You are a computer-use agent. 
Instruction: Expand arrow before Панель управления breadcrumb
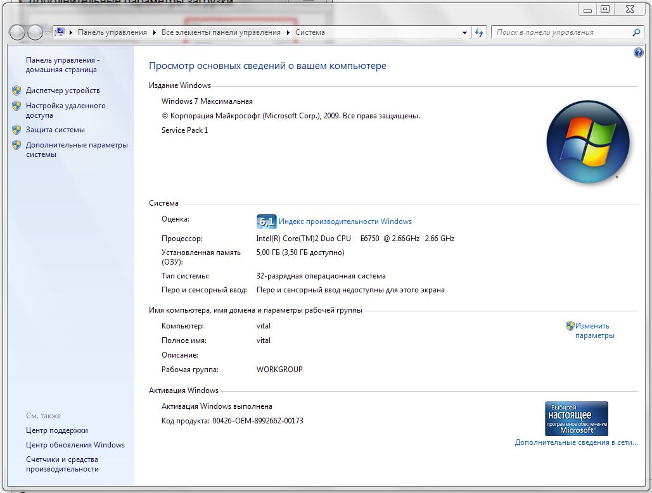pyautogui.click(x=71, y=32)
